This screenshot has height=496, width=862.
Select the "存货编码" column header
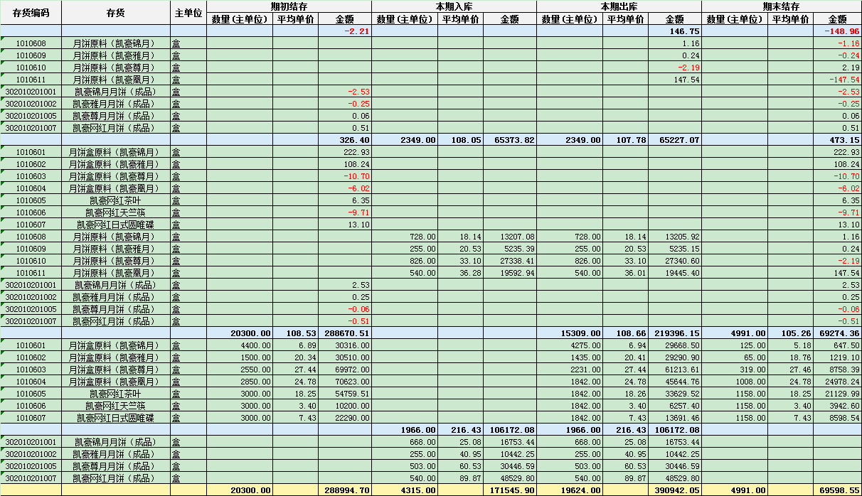pos(31,14)
